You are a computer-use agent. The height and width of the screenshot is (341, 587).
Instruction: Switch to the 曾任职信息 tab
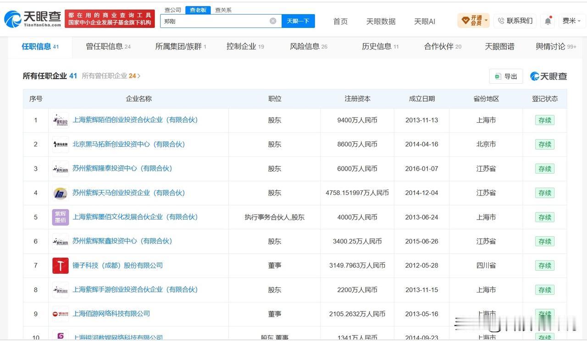click(108, 46)
